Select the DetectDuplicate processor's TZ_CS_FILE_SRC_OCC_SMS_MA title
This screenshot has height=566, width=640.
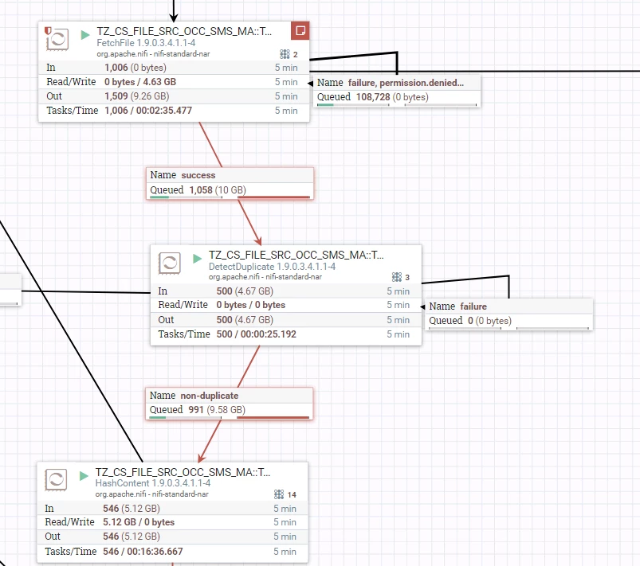pyautogui.click(x=296, y=255)
